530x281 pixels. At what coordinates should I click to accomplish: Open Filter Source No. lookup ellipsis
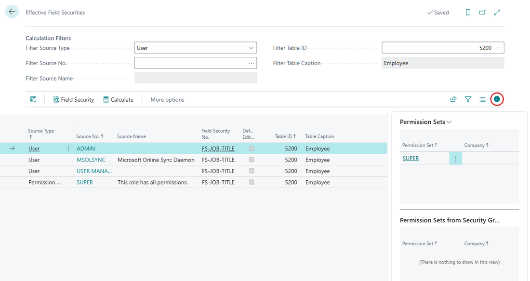click(x=251, y=63)
